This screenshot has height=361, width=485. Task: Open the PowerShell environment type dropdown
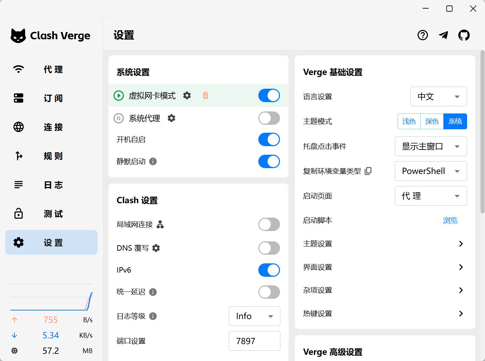click(431, 171)
